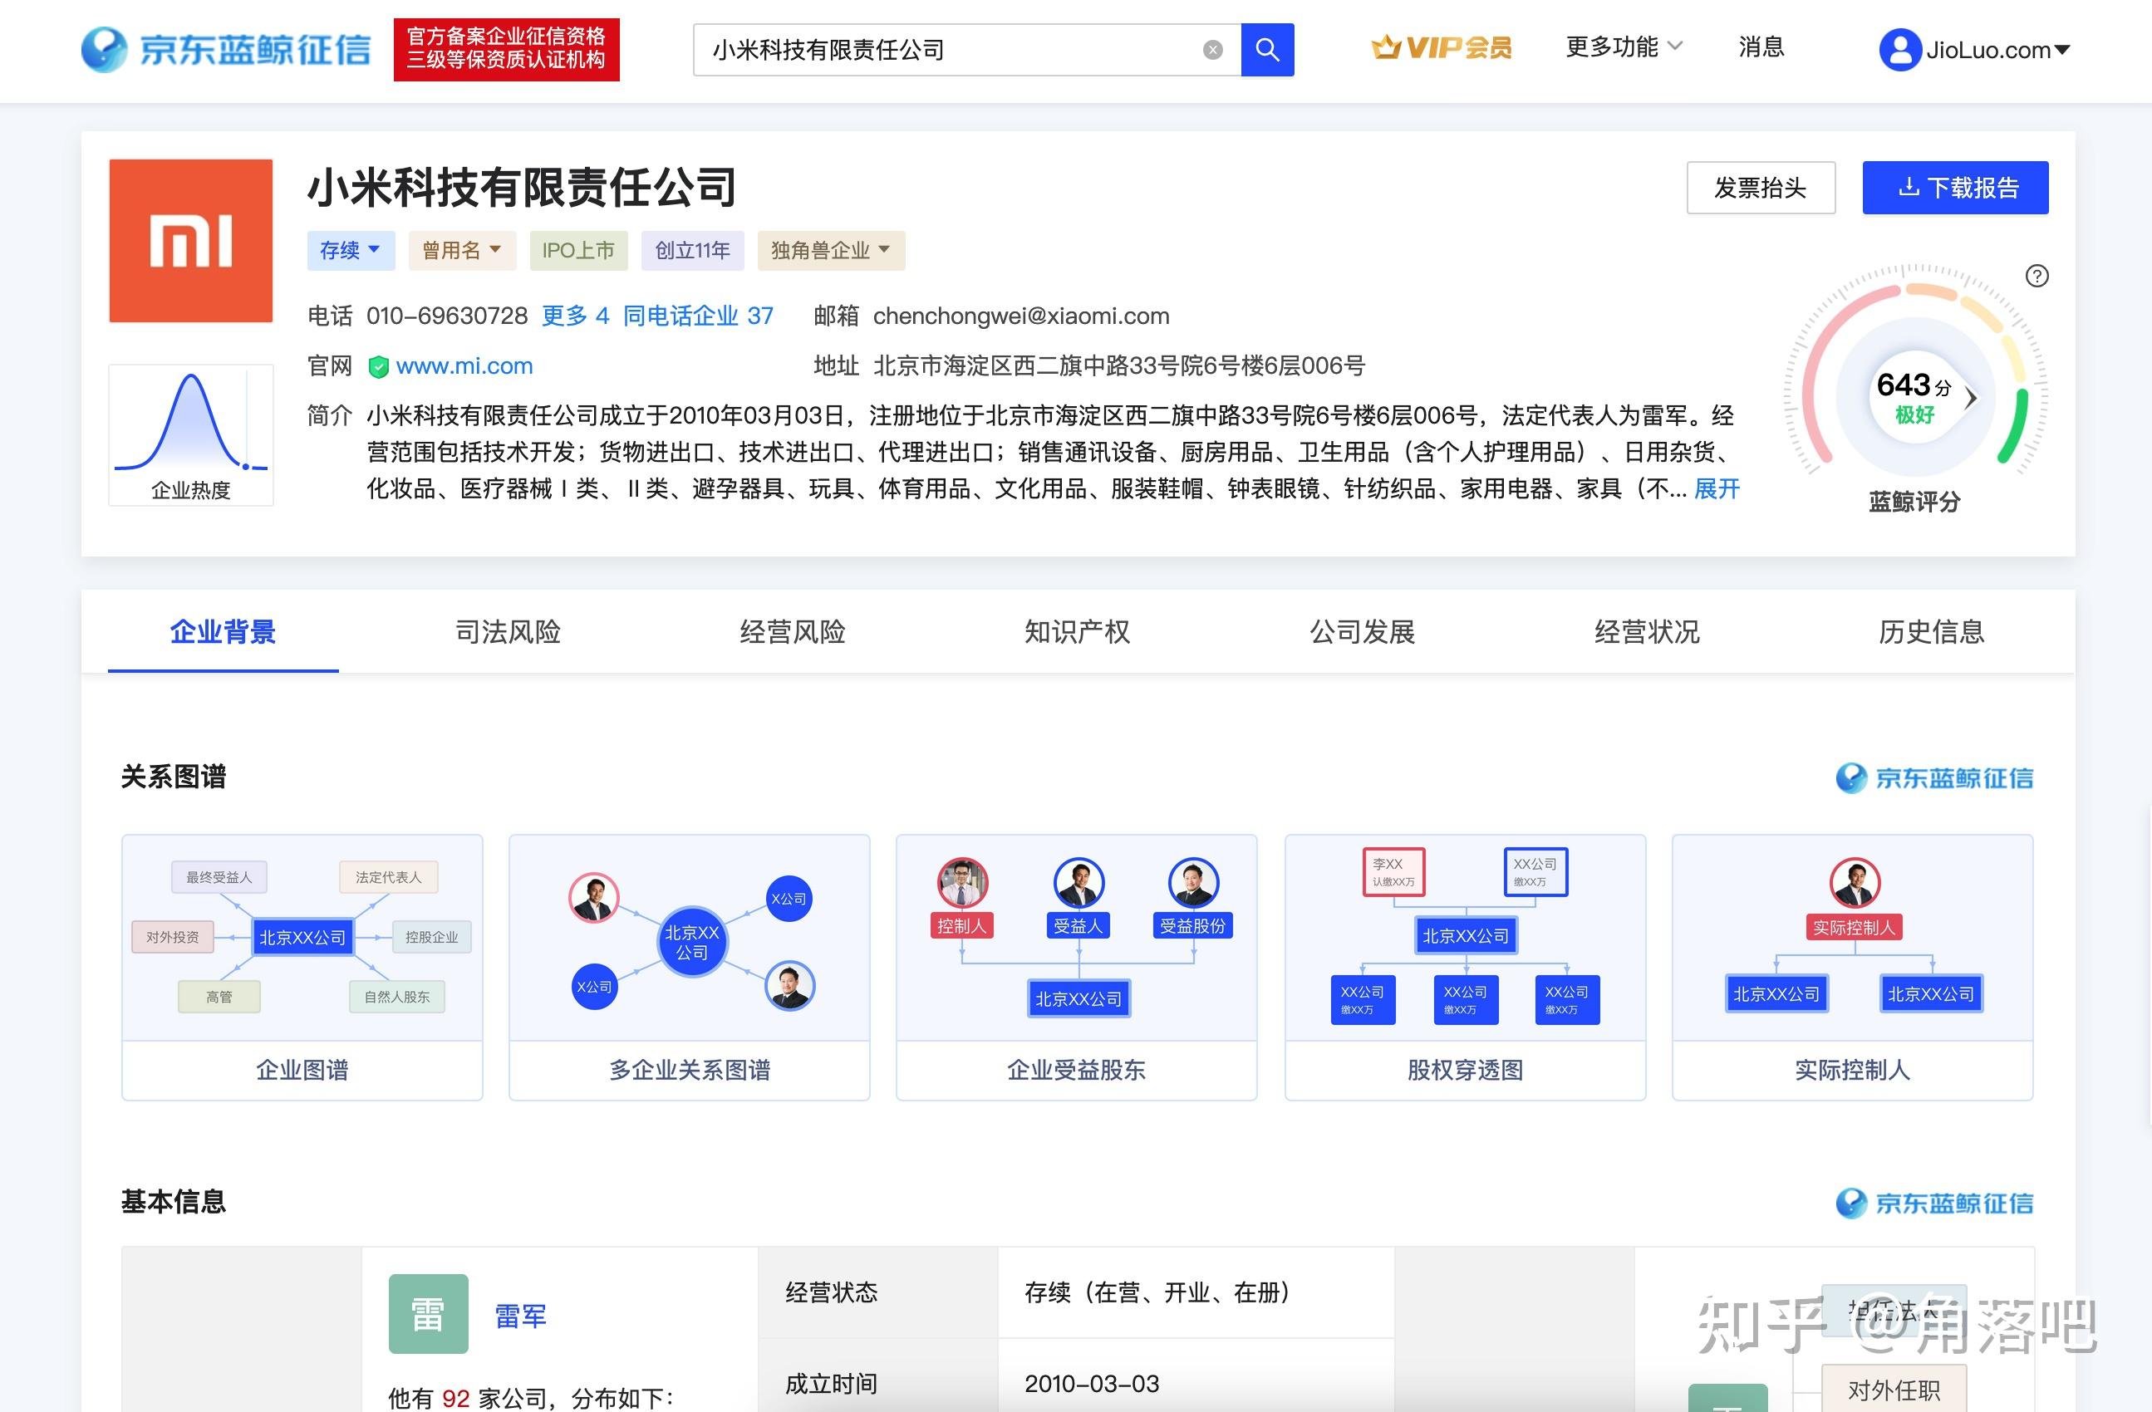Open the 雷军 legal representative link
2152x1412 pixels.
tap(521, 1316)
